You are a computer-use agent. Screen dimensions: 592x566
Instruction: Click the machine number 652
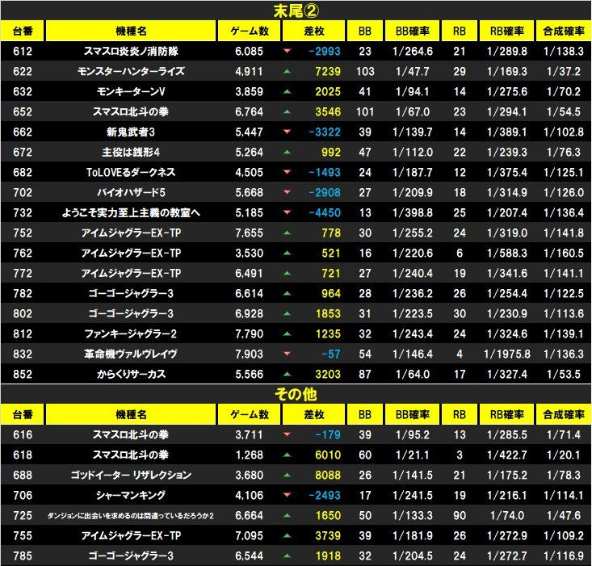tap(23, 111)
